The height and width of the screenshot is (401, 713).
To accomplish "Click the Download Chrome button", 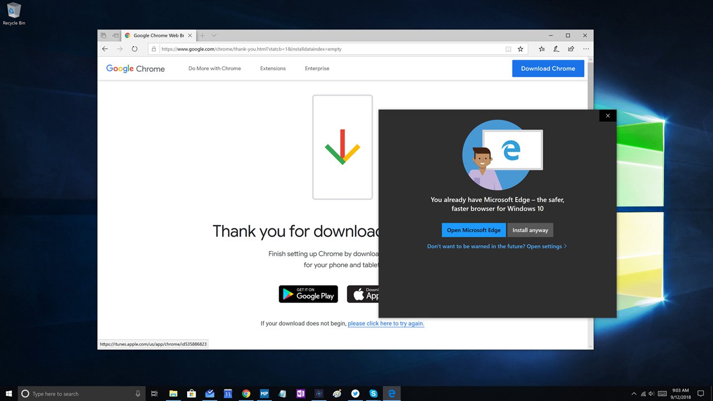I will point(548,69).
